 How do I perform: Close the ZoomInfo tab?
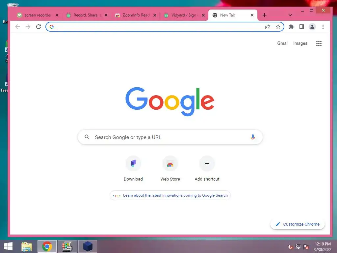click(x=155, y=15)
